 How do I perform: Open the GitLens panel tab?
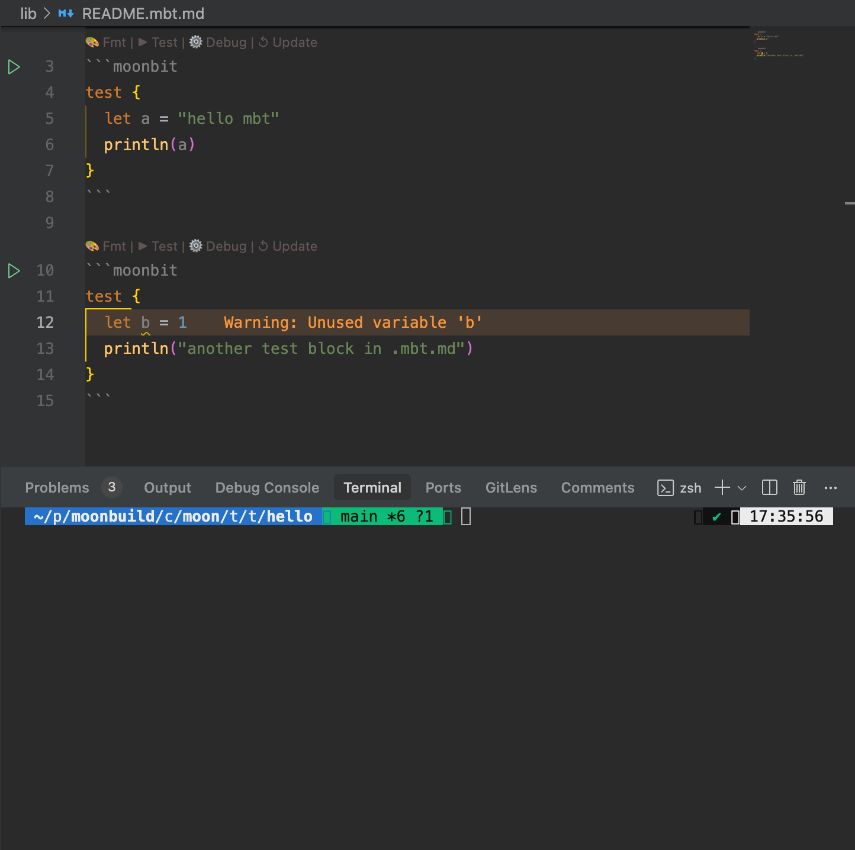tap(511, 488)
